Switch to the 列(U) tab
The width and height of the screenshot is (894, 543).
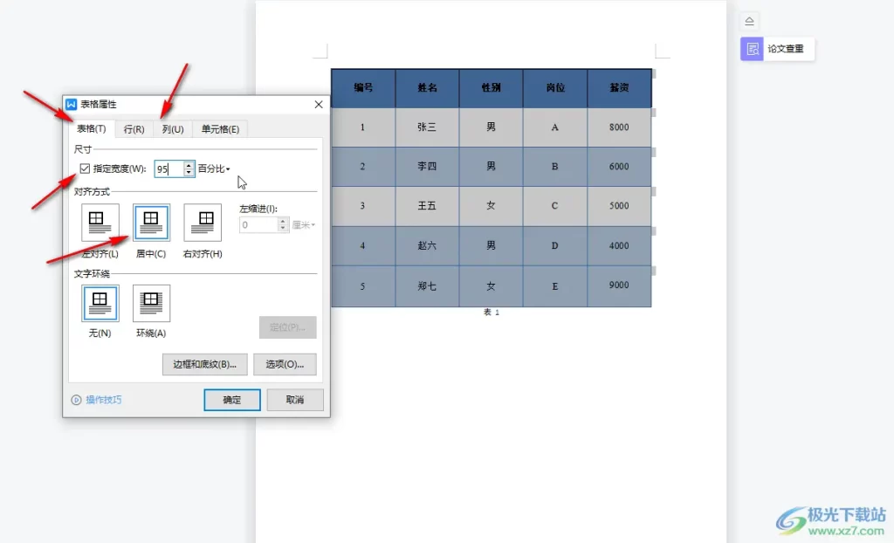coord(172,128)
